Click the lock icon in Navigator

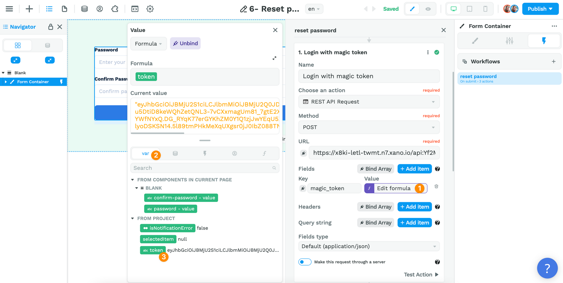[51, 27]
